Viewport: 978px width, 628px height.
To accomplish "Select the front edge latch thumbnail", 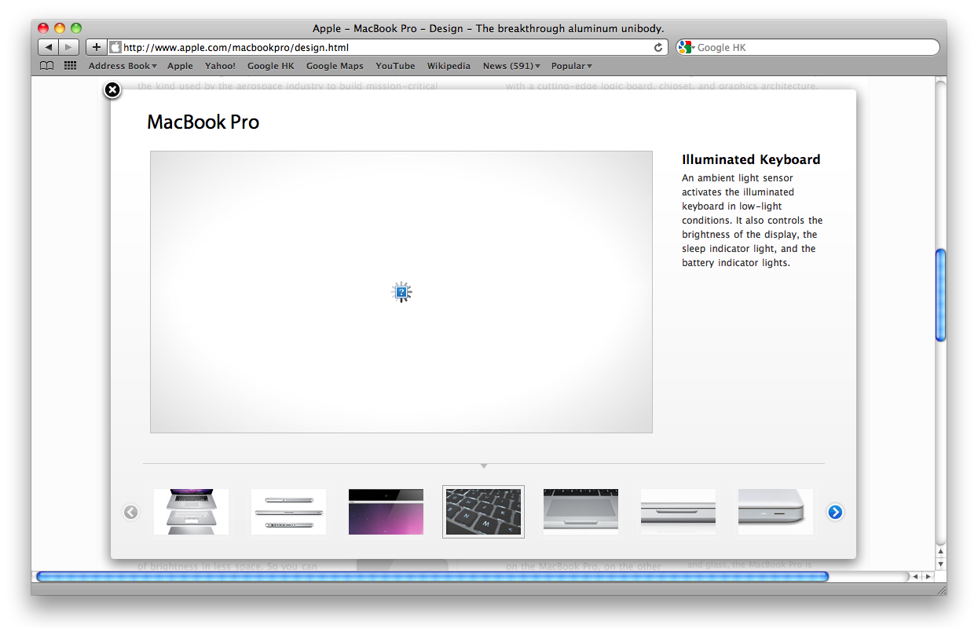I will tap(678, 512).
